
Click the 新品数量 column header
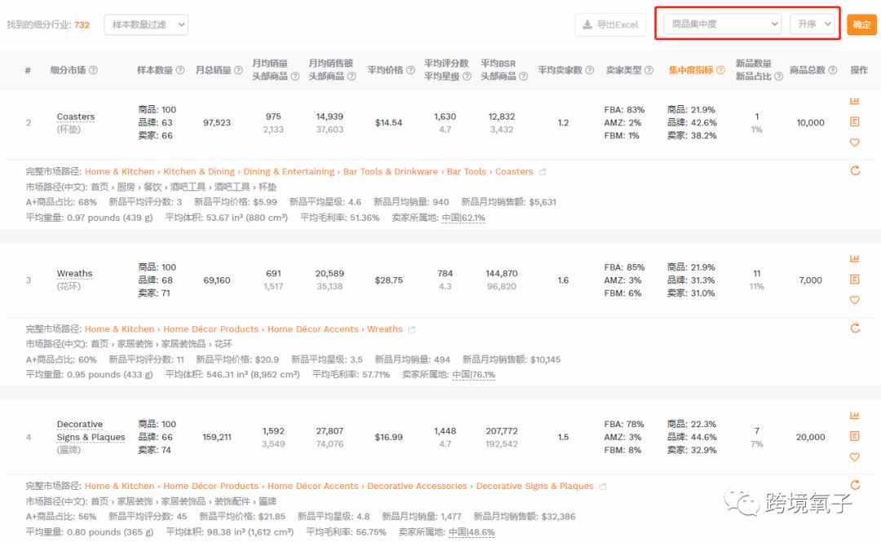tap(754, 64)
